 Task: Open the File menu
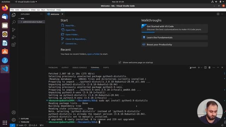[x=12, y=10]
